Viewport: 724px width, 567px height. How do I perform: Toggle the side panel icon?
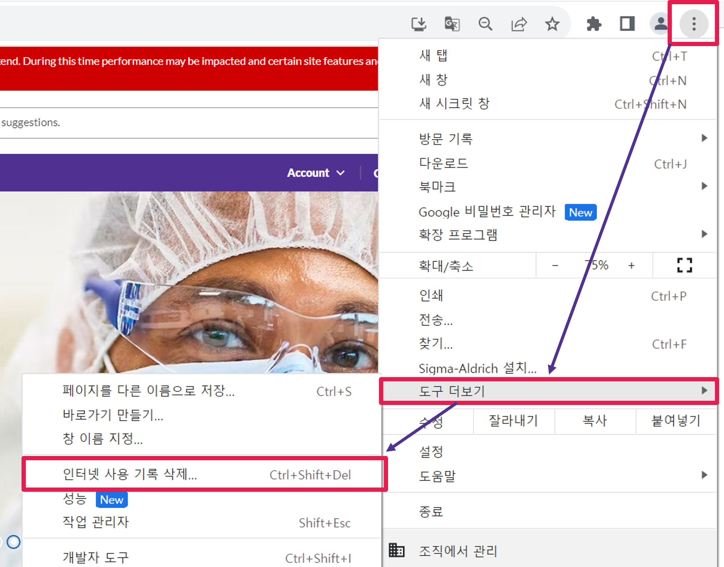pos(627,24)
